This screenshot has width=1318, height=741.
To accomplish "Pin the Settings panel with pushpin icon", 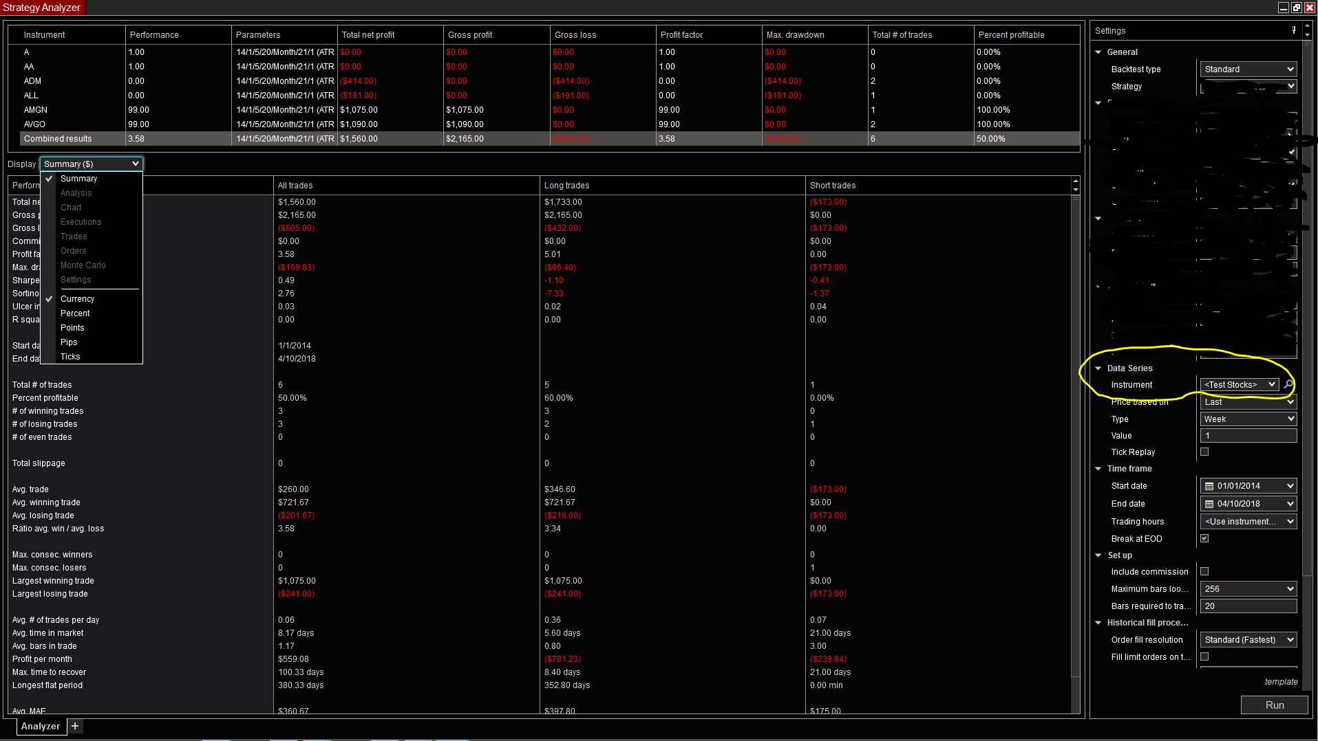I will [1294, 30].
